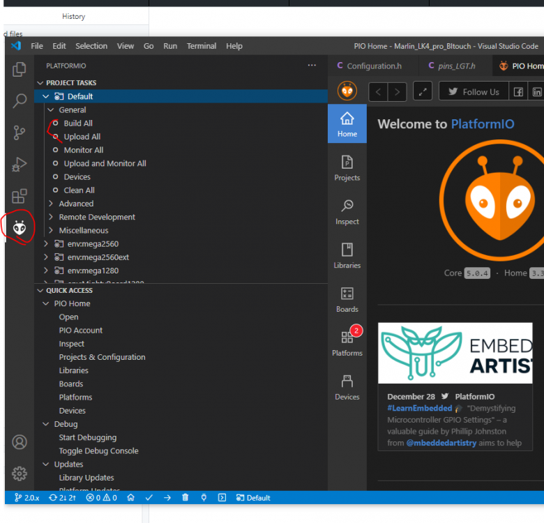The image size is (544, 523).
Task: Run the Upload All task
Action: 82,137
